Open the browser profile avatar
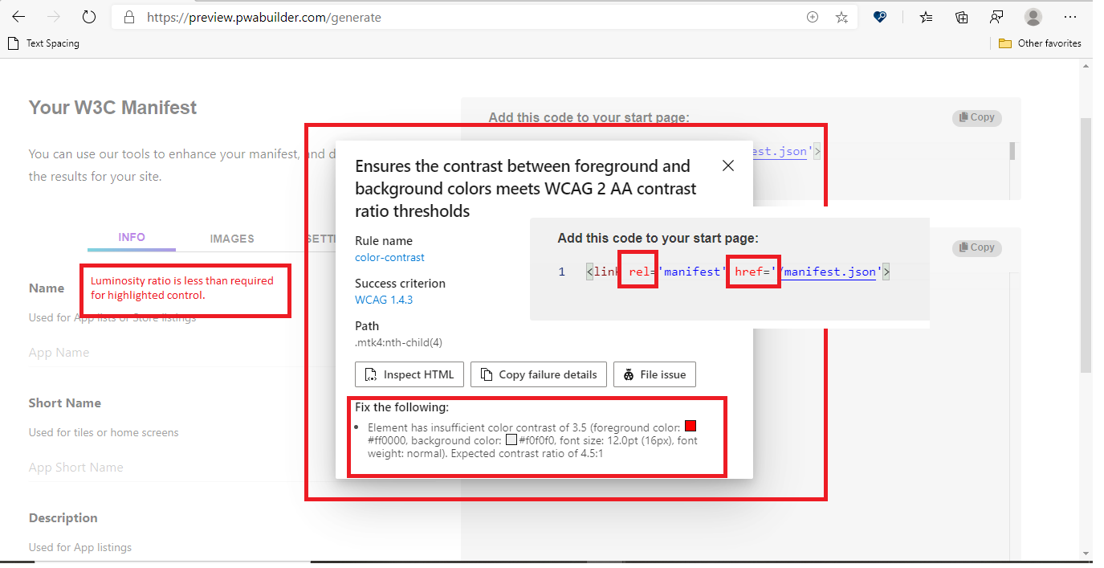Viewport: 1104px width, 568px height. 1033,16
